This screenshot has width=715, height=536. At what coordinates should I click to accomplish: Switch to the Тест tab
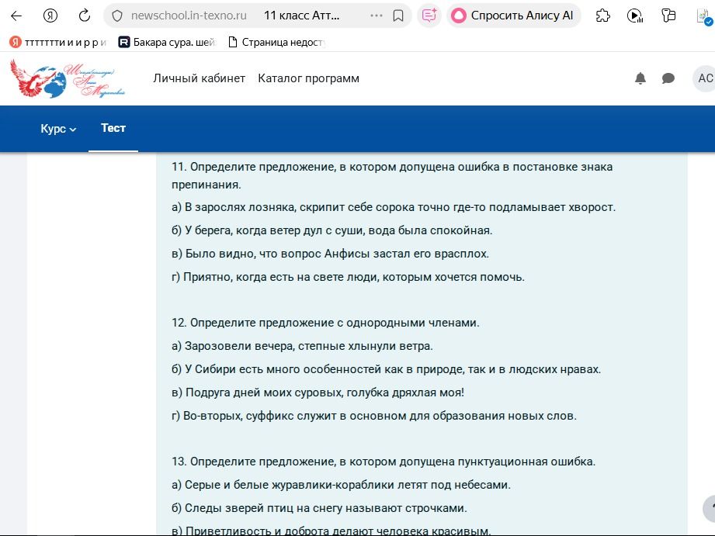coord(113,128)
